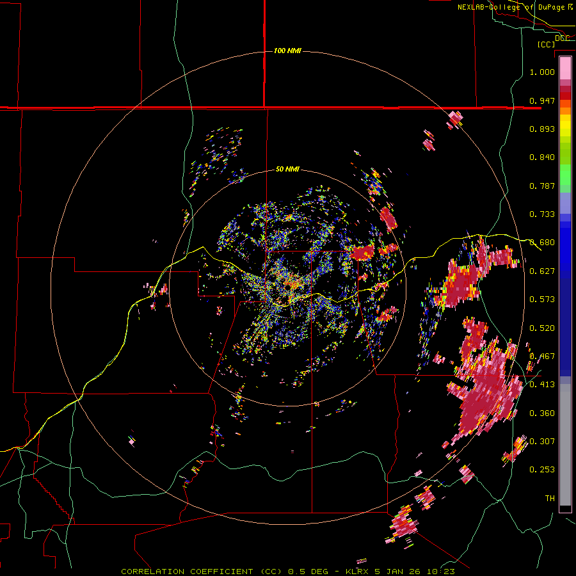Image resolution: width=576 pixels, height=576 pixels.
Task: Click the 0.627 color scale value
Action: tap(542, 271)
